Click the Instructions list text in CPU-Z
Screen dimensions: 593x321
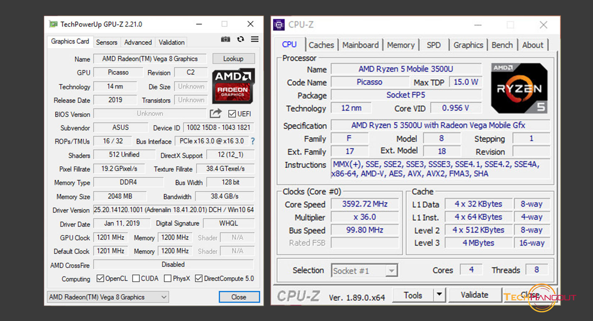(440, 169)
